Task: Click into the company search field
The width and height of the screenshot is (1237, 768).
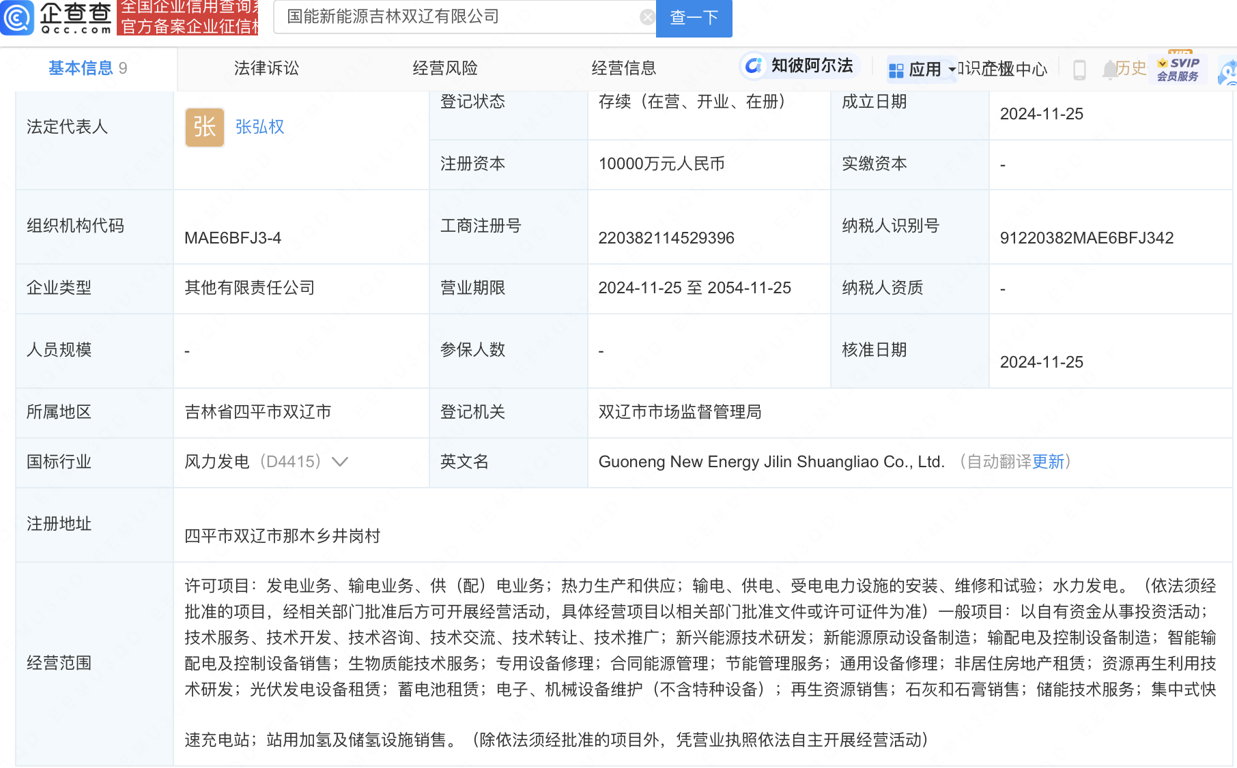Action: coord(457,17)
